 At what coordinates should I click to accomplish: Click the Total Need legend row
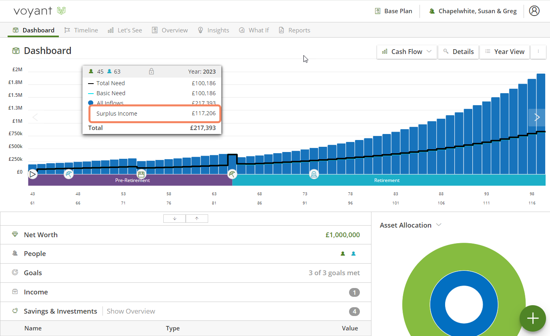point(152,83)
